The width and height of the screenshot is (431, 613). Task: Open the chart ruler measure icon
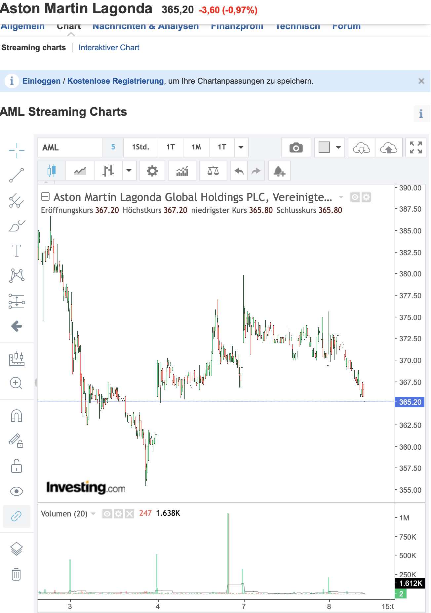17,358
